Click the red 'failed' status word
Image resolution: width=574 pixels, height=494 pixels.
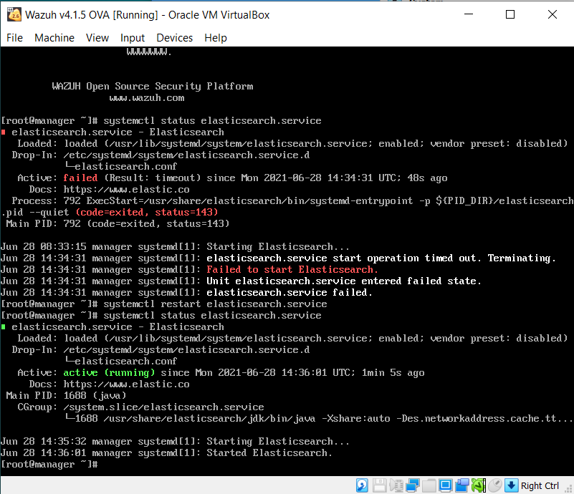pos(80,178)
